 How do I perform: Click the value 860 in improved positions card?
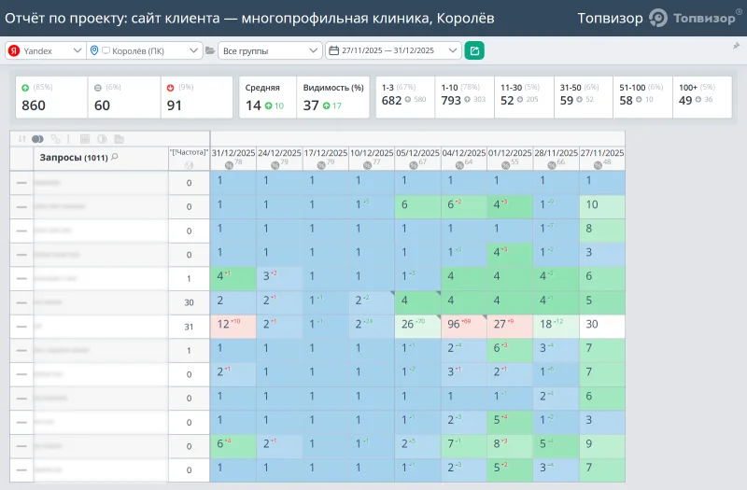(x=34, y=105)
